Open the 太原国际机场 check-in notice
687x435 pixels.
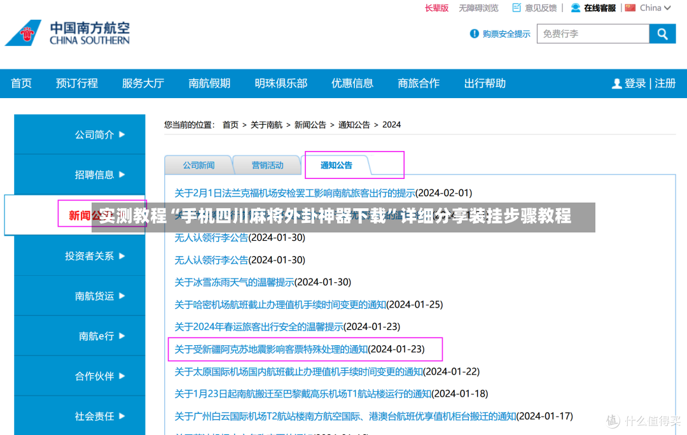[299, 371]
